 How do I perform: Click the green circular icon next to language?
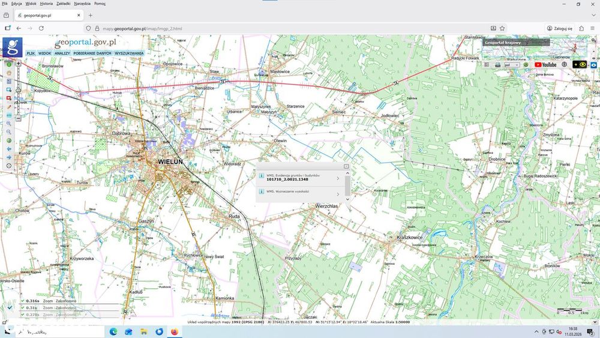pos(526,65)
